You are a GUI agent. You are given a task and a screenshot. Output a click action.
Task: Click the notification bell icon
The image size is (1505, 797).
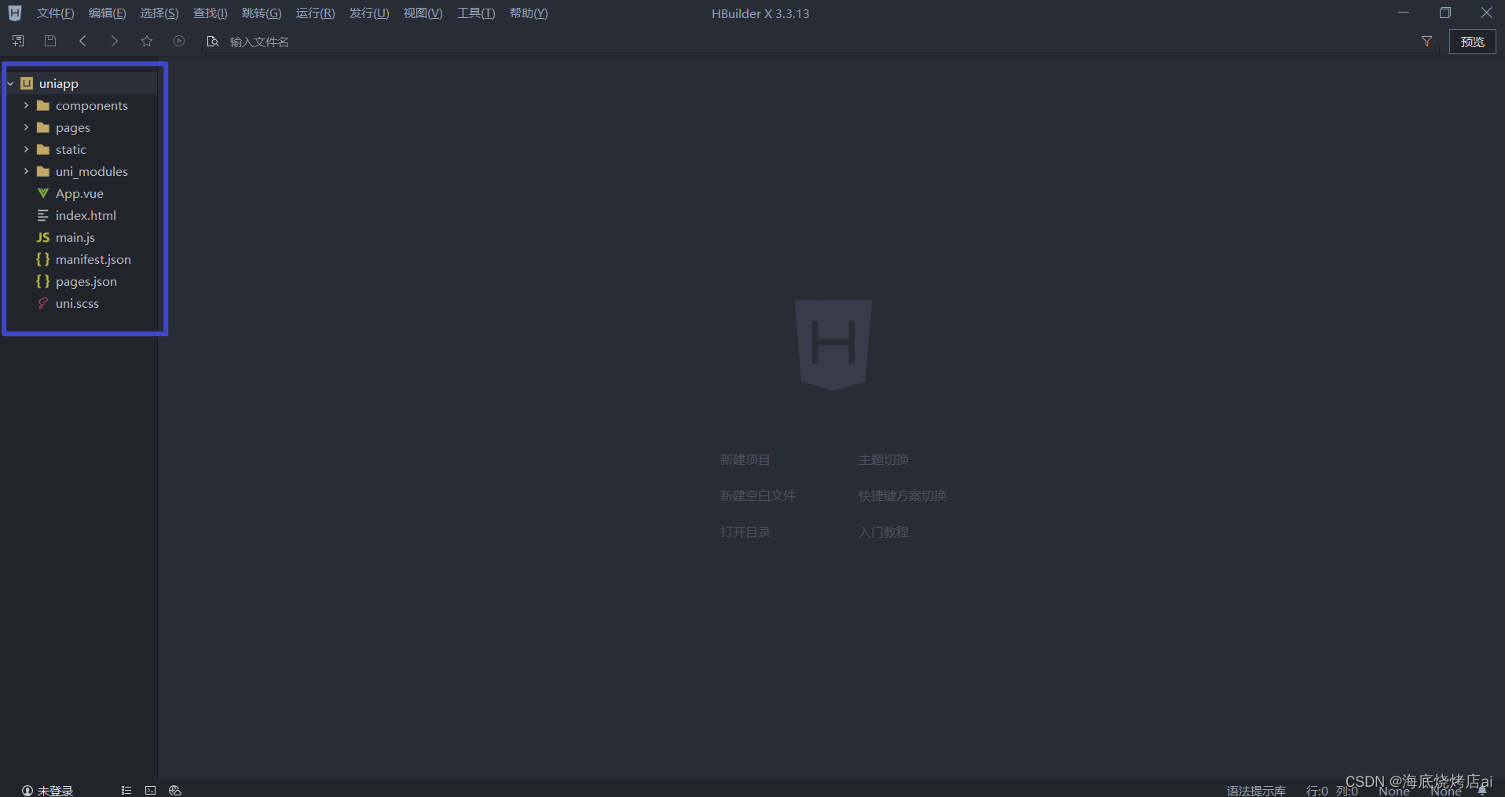click(1482, 791)
